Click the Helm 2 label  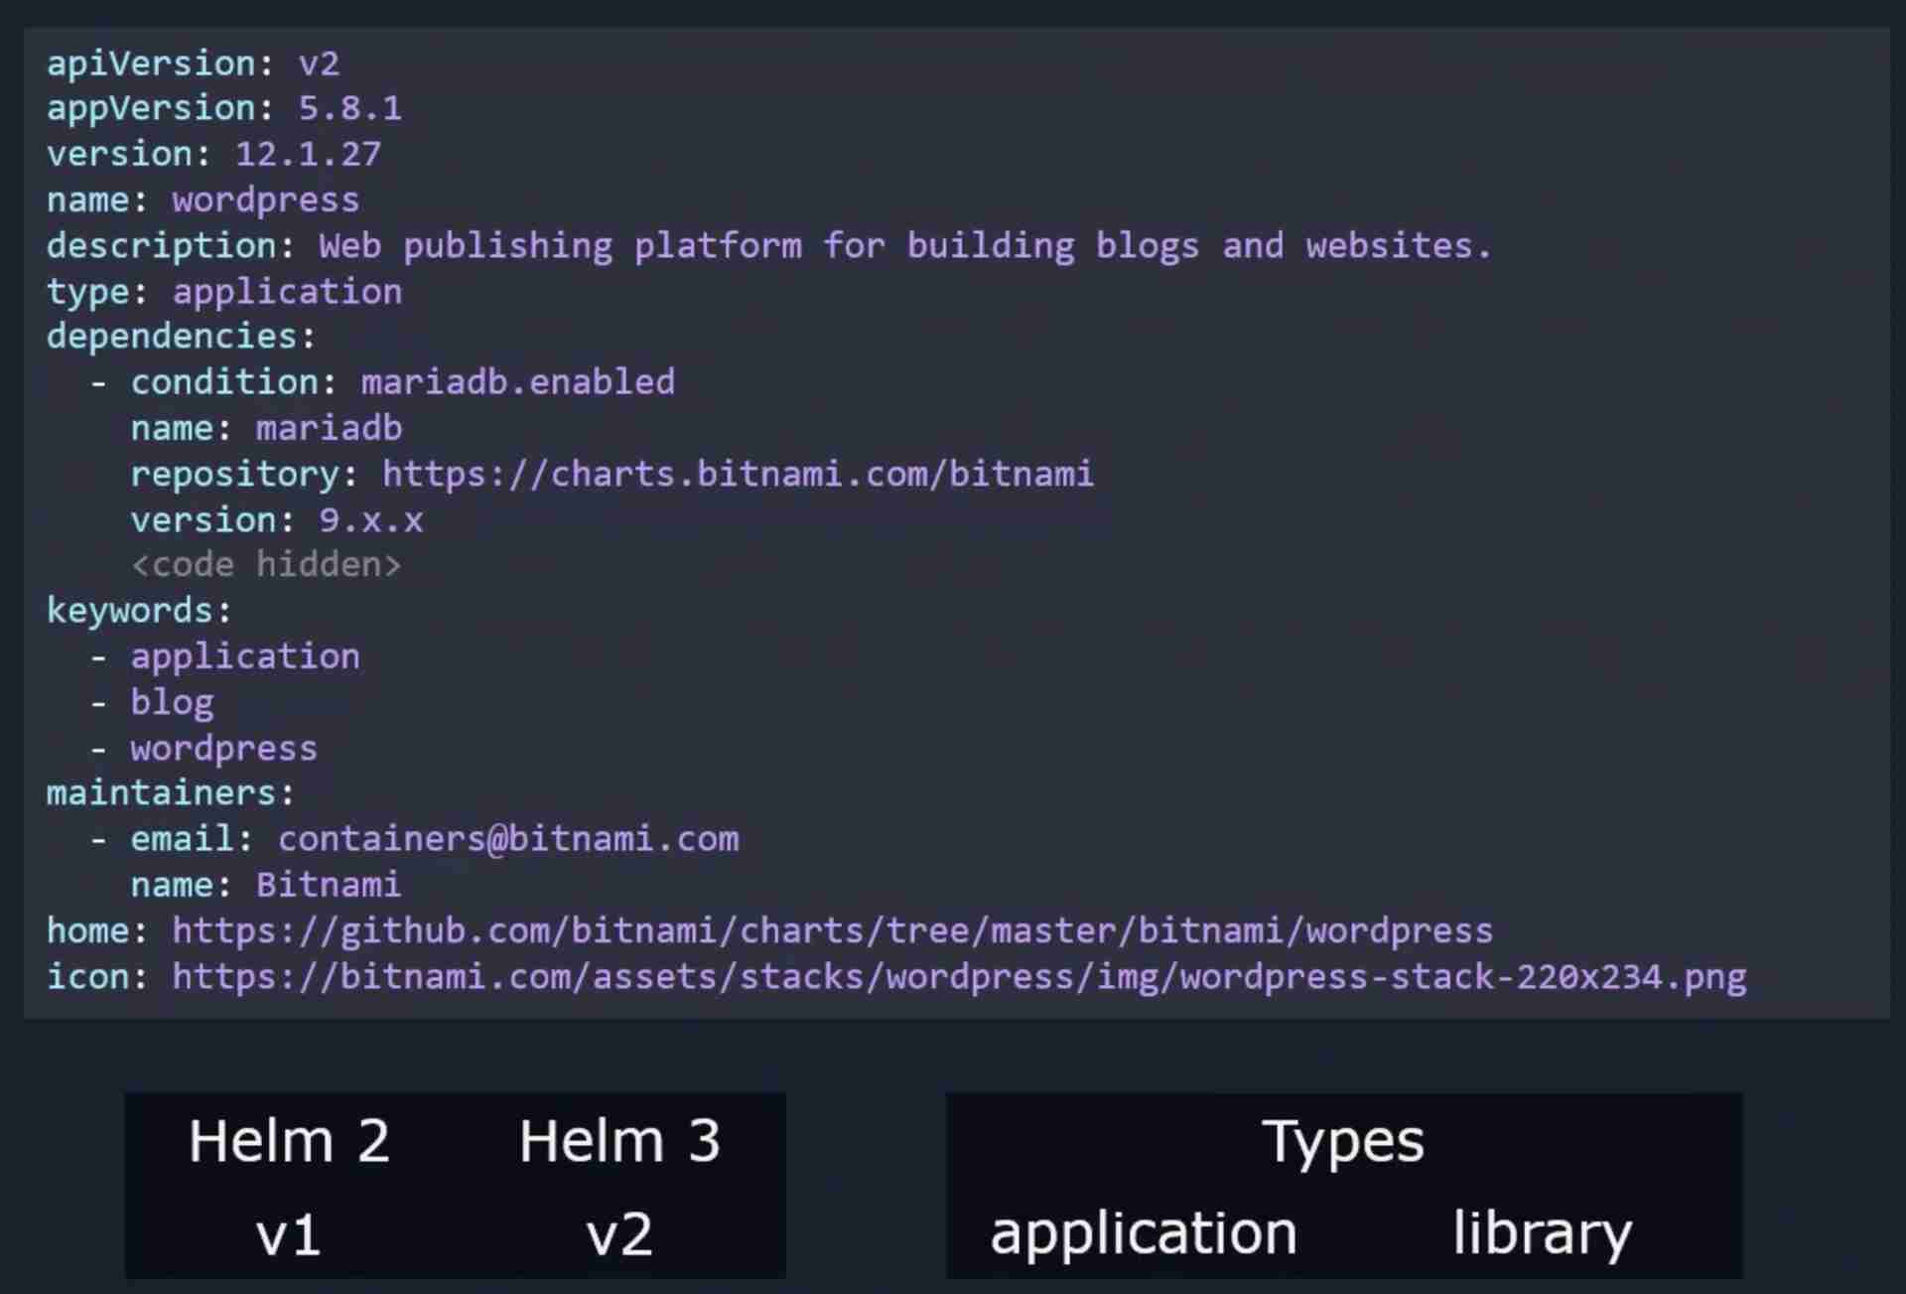289,1141
